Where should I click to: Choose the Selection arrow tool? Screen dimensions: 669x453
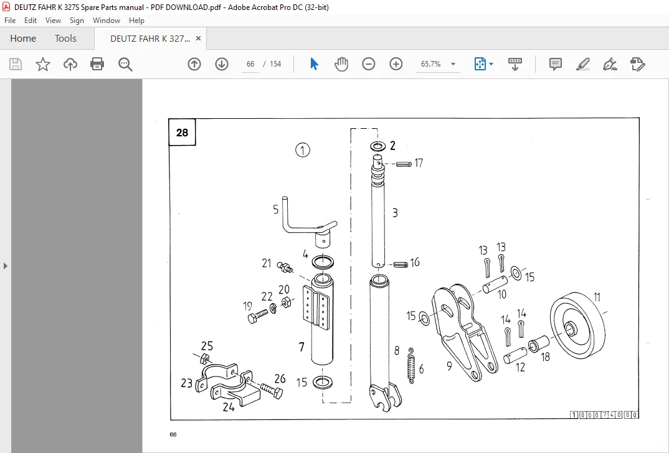pyautogui.click(x=314, y=64)
